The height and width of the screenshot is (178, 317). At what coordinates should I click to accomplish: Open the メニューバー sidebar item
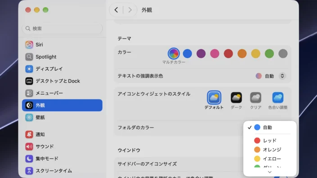pos(62,93)
